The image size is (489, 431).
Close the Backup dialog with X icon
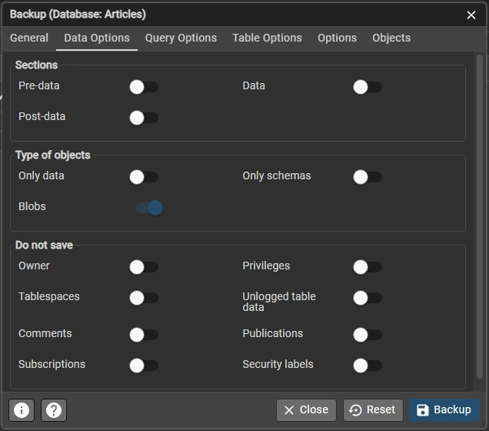[471, 15]
